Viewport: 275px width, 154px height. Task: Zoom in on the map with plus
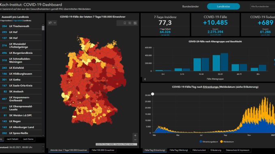(135, 135)
